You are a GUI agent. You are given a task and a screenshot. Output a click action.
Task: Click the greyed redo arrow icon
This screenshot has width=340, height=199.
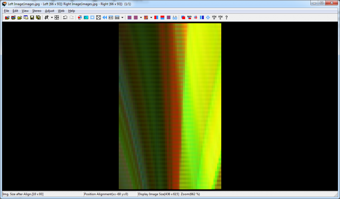pyautogui.click(x=71, y=18)
